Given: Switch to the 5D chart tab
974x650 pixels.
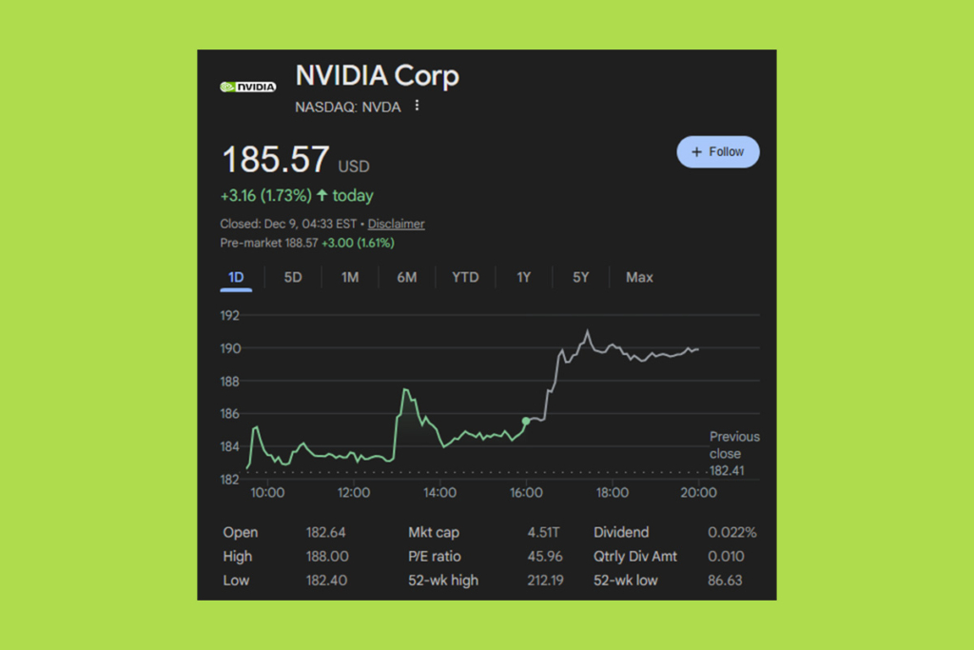Looking at the screenshot, I should coord(293,277).
